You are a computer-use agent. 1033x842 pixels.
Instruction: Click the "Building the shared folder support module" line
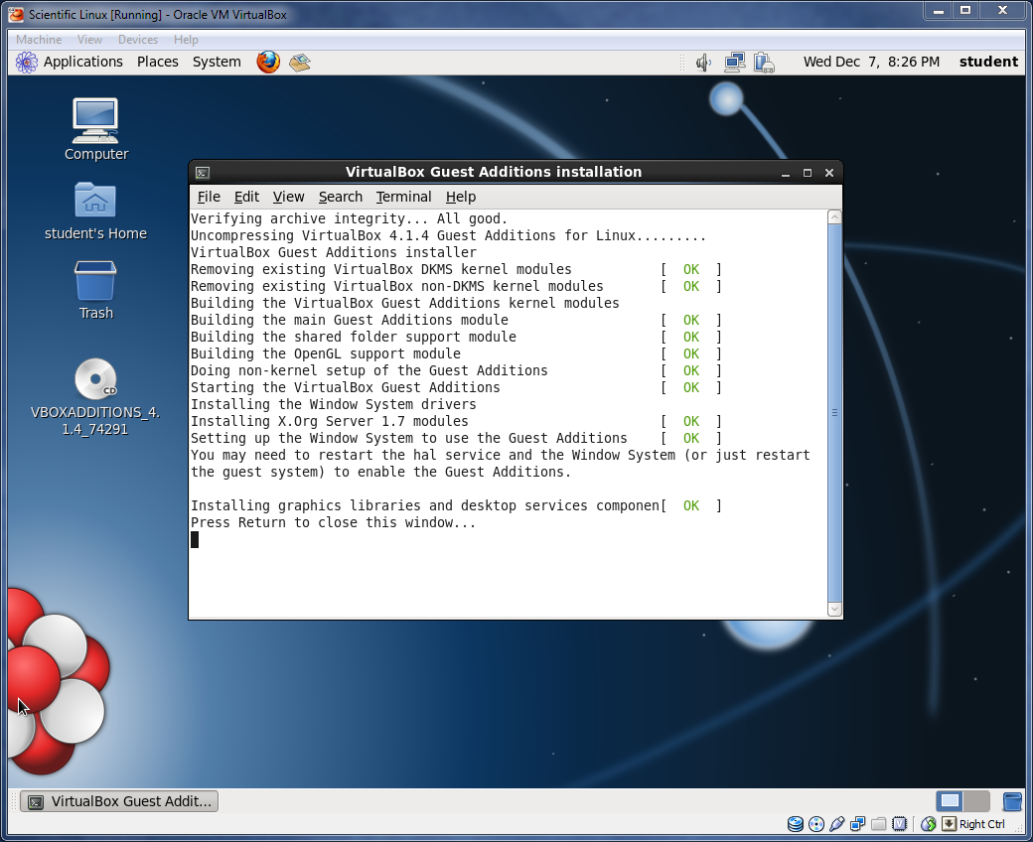coord(354,337)
